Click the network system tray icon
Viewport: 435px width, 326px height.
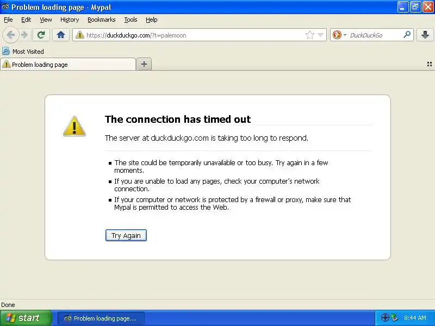pos(395,318)
